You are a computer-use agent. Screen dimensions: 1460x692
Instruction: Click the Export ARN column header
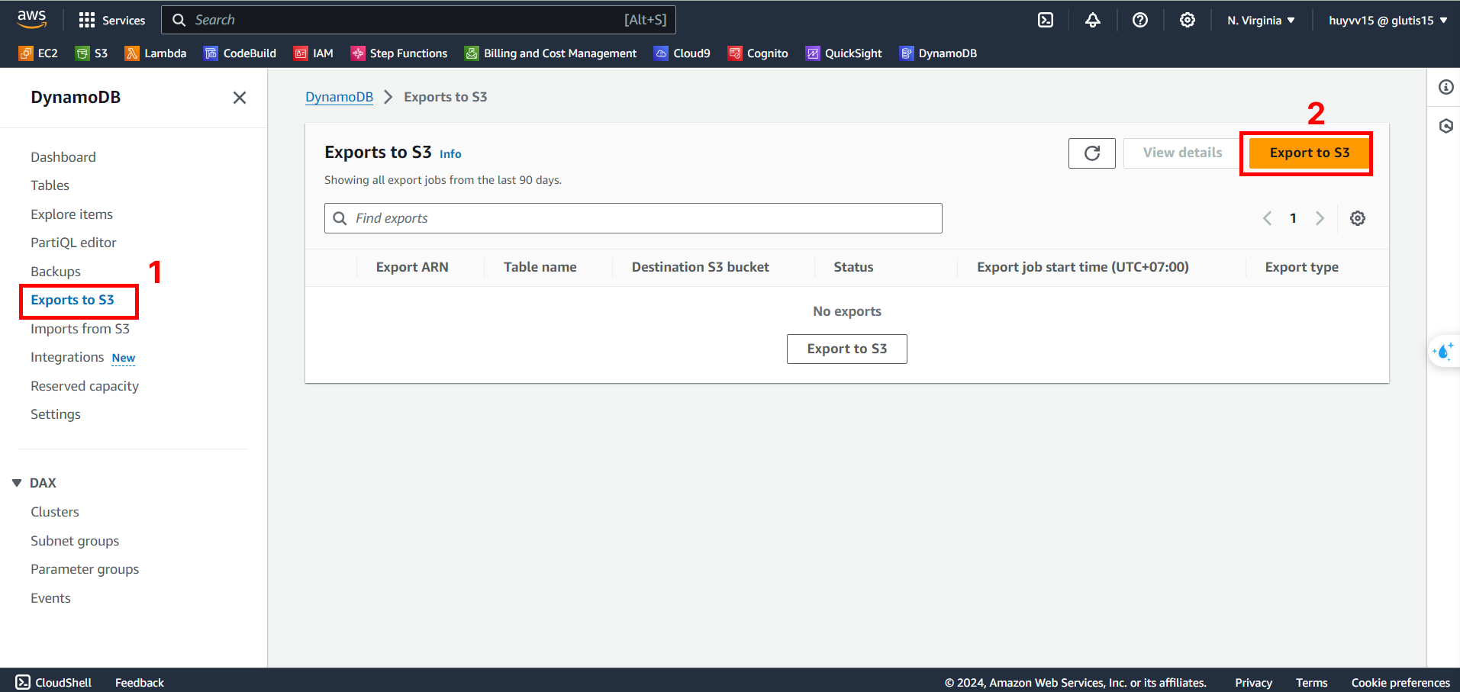coord(412,267)
